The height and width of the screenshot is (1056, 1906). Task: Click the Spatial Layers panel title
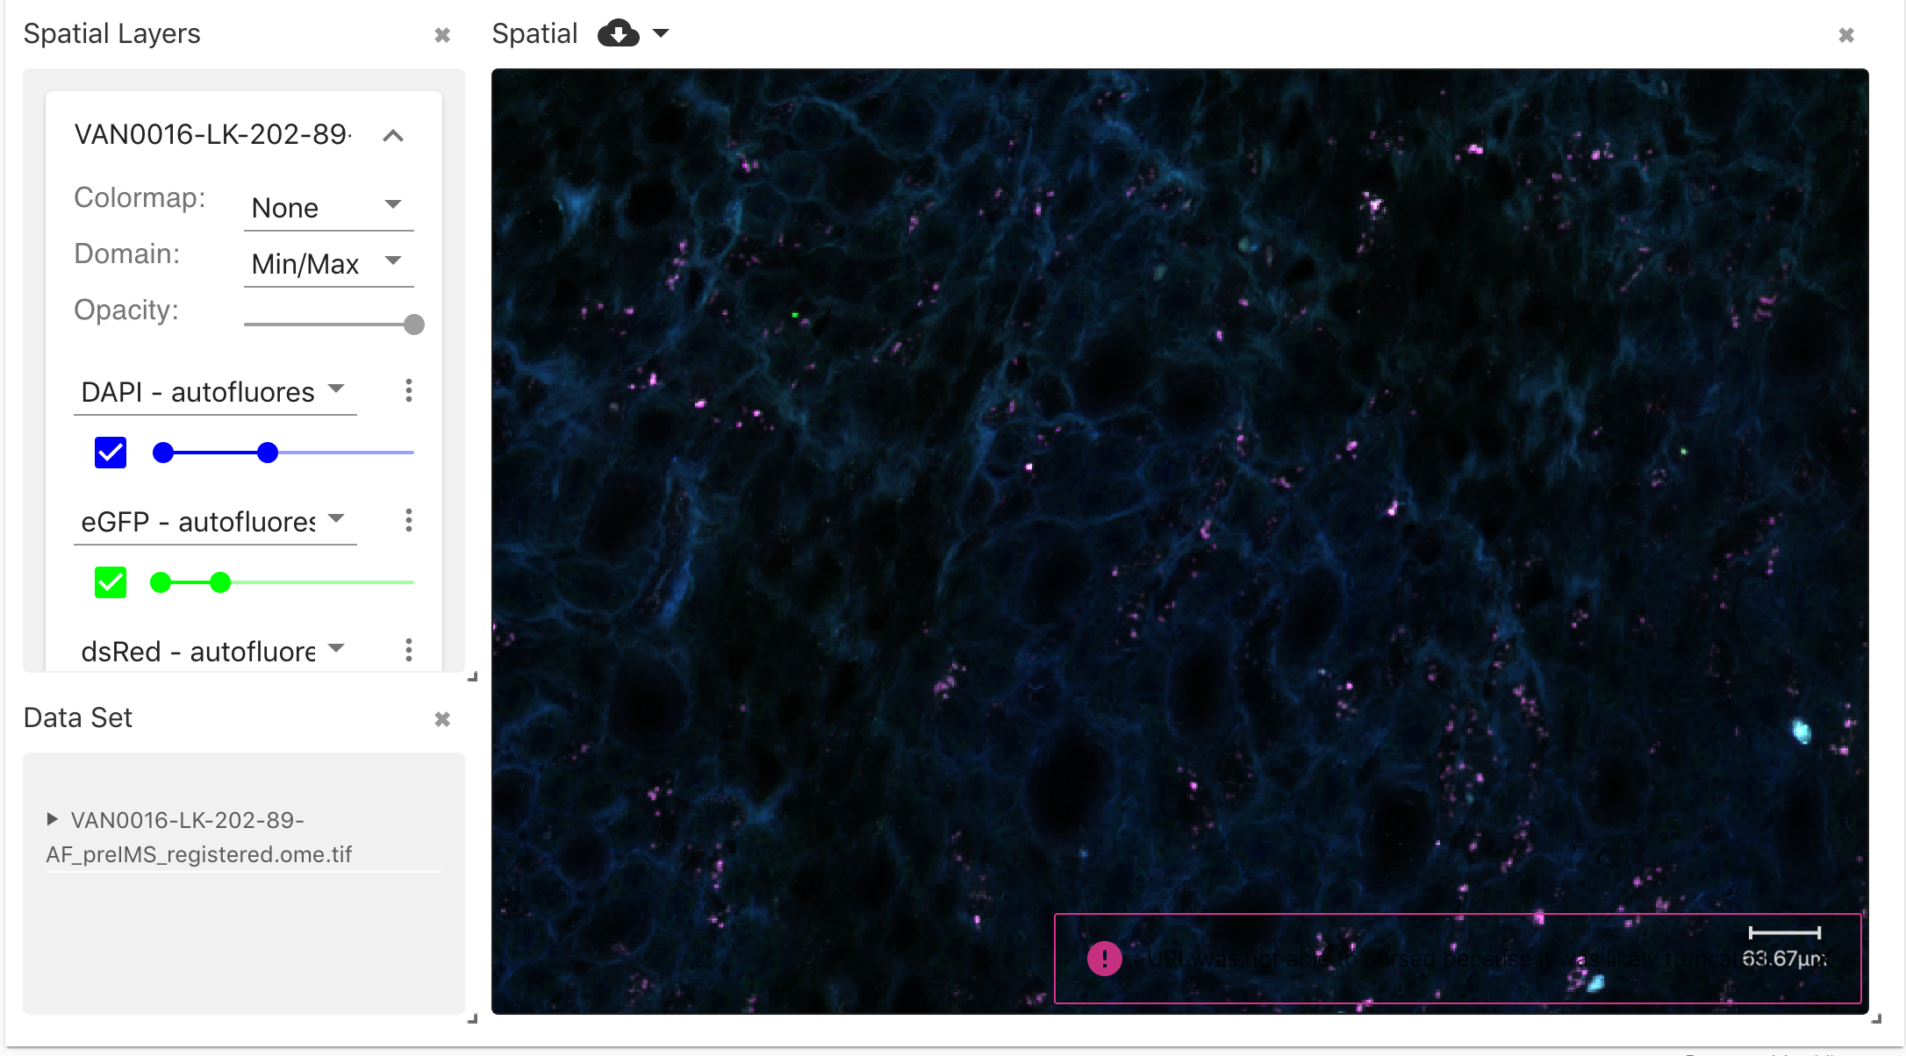(x=112, y=33)
